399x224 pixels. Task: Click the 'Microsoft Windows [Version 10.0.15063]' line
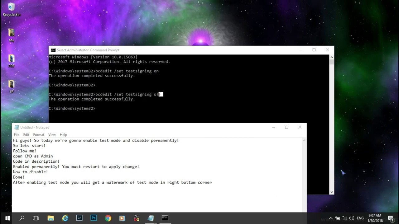point(93,57)
